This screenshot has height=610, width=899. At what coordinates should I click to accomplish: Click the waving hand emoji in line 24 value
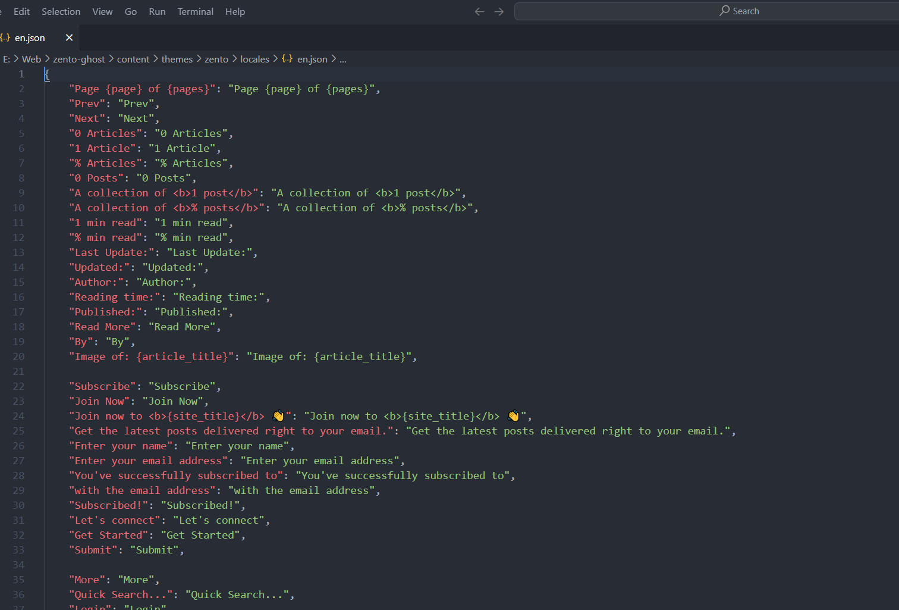click(513, 416)
